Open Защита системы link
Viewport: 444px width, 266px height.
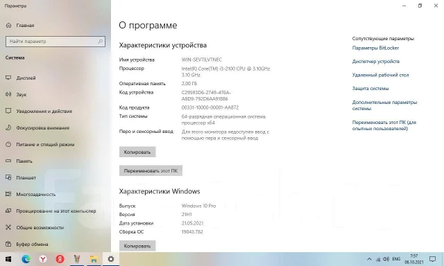[370, 89]
